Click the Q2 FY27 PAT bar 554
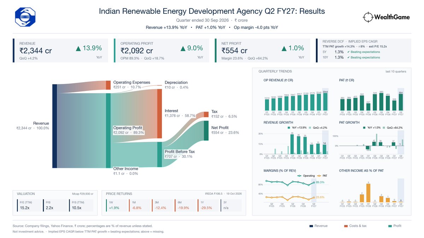 (x=401, y=103)
